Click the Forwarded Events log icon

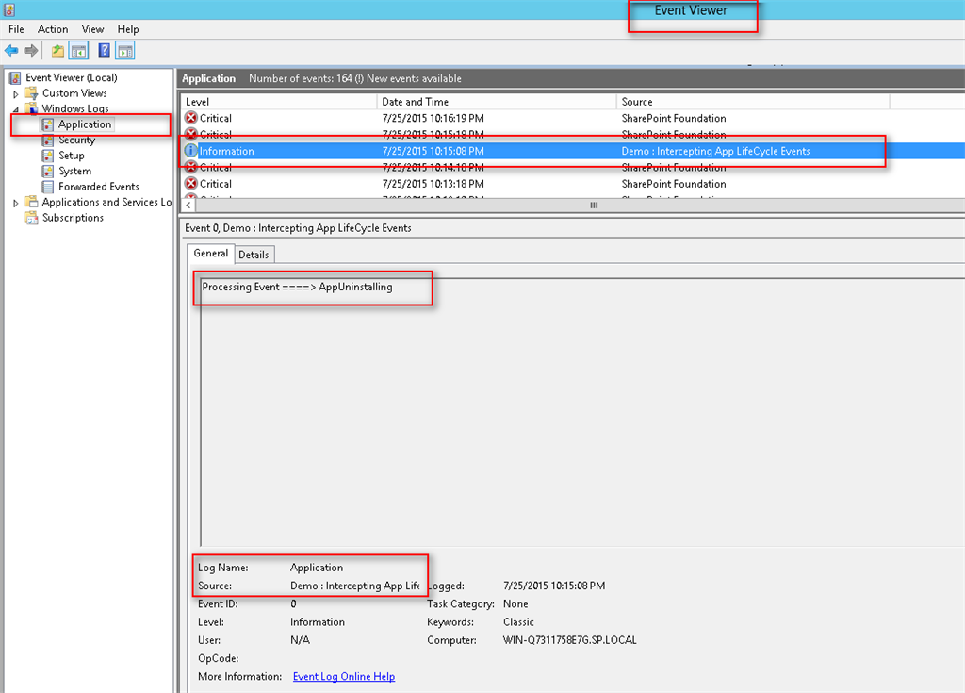click(x=48, y=186)
